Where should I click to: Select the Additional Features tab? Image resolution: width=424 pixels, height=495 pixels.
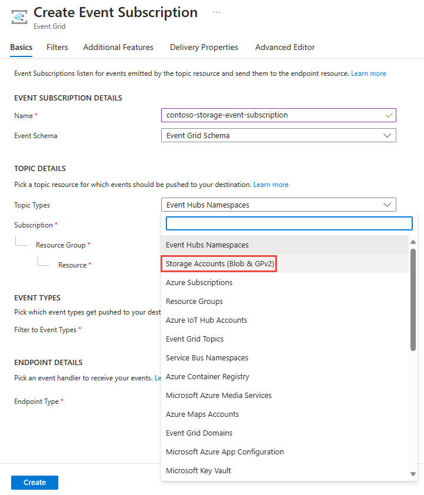(x=118, y=47)
